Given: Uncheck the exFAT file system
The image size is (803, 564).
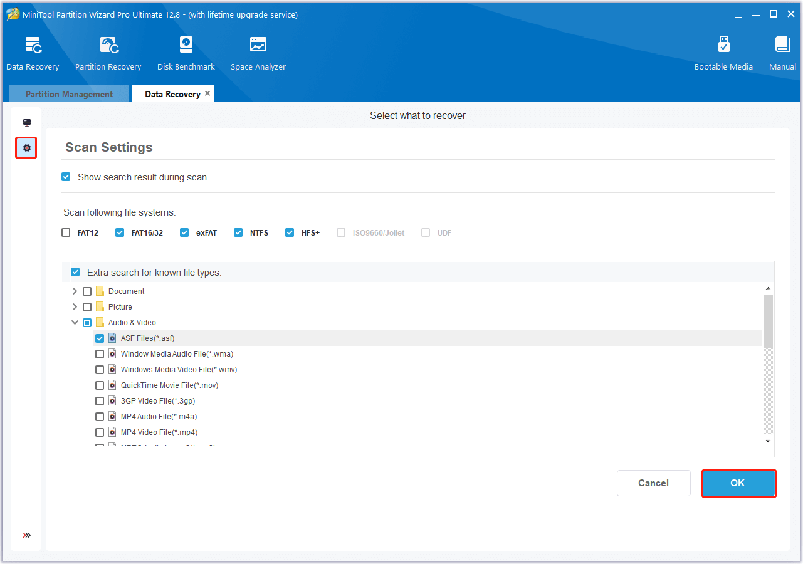Looking at the screenshot, I should (184, 232).
